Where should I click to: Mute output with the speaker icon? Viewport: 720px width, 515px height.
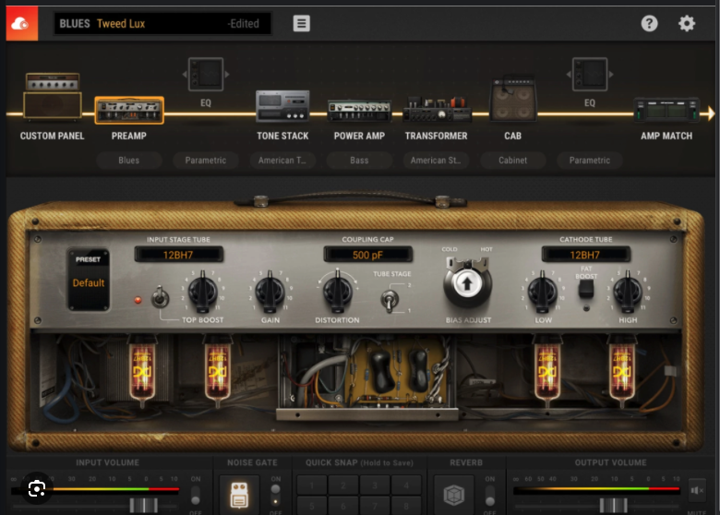697,491
